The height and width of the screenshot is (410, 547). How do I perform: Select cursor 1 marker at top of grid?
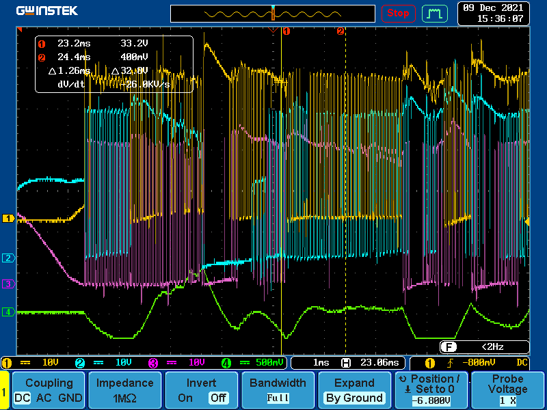(286, 31)
